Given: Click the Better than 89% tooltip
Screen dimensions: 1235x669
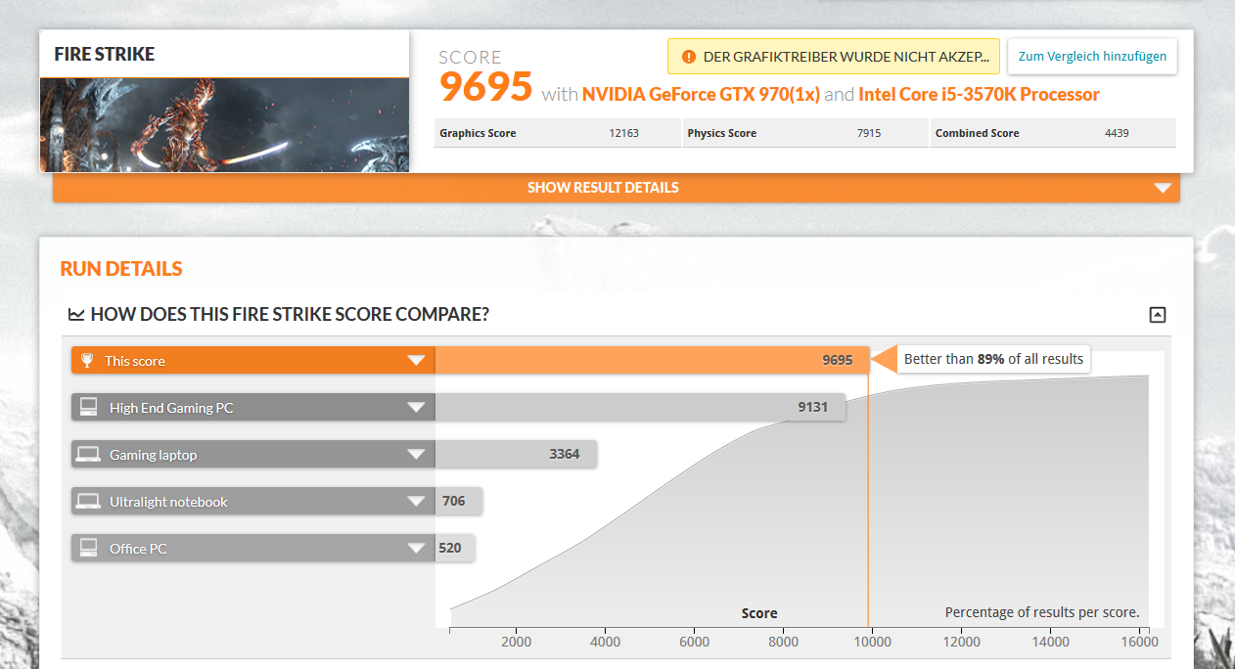Looking at the screenshot, I should click(x=993, y=359).
